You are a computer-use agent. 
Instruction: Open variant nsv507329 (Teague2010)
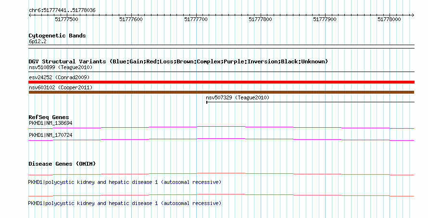238,97
